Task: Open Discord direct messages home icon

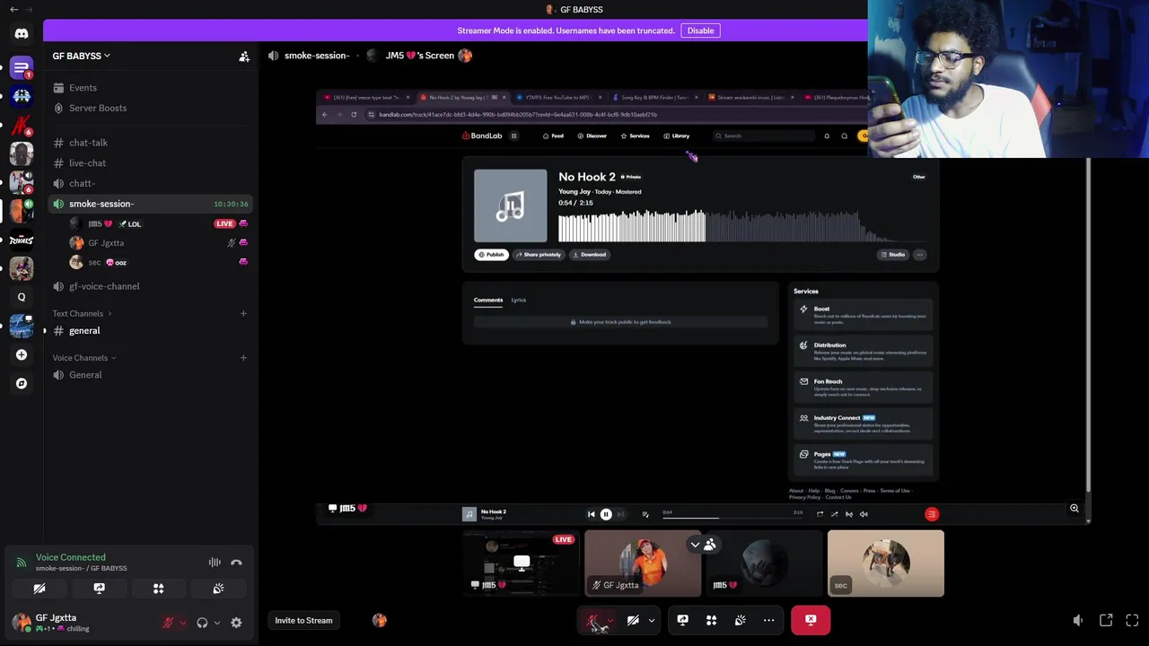Action: coord(22,33)
